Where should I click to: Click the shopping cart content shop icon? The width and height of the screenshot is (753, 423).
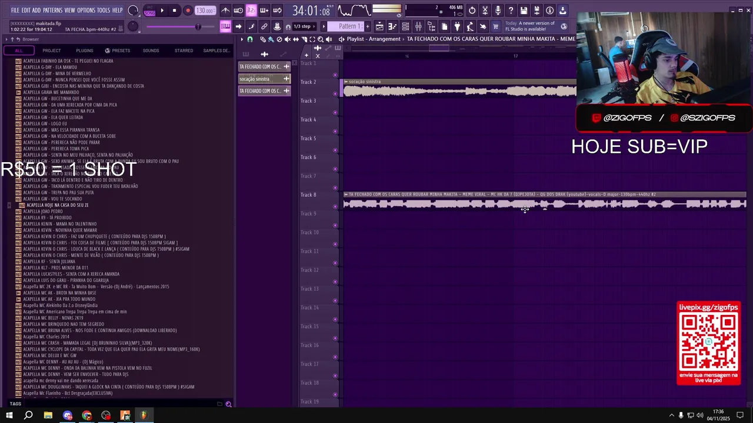[495, 26]
